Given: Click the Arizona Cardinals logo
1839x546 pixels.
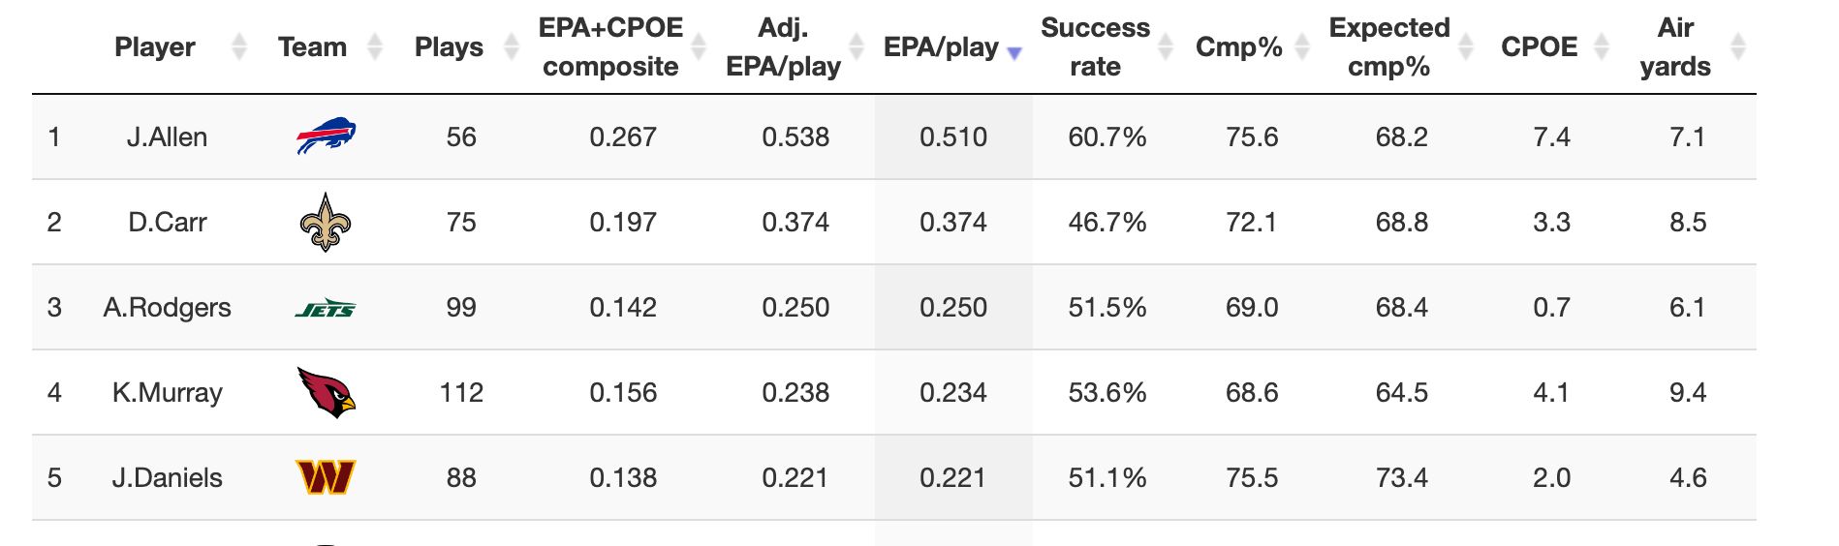Looking at the screenshot, I should (x=326, y=392).
